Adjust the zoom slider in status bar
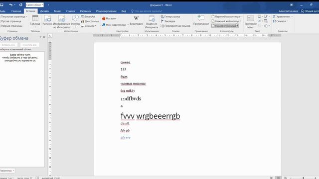Viewport: 319px width, 179px height. click(303, 178)
